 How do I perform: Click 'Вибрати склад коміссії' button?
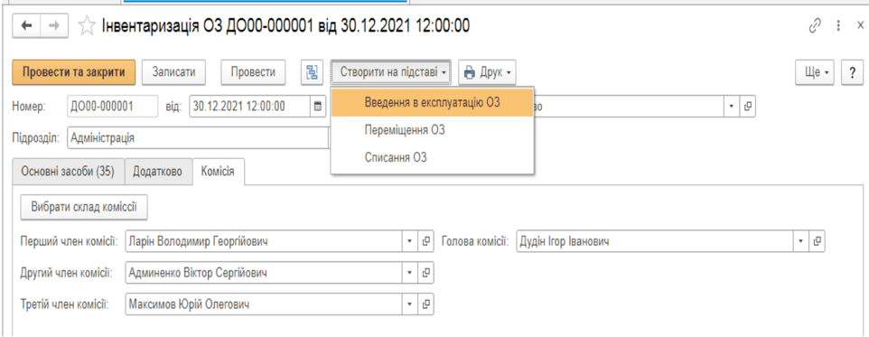(84, 208)
